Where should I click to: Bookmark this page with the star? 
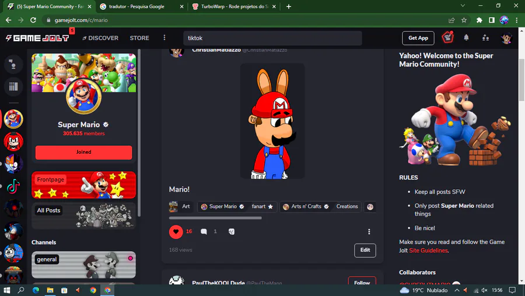point(464,20)
